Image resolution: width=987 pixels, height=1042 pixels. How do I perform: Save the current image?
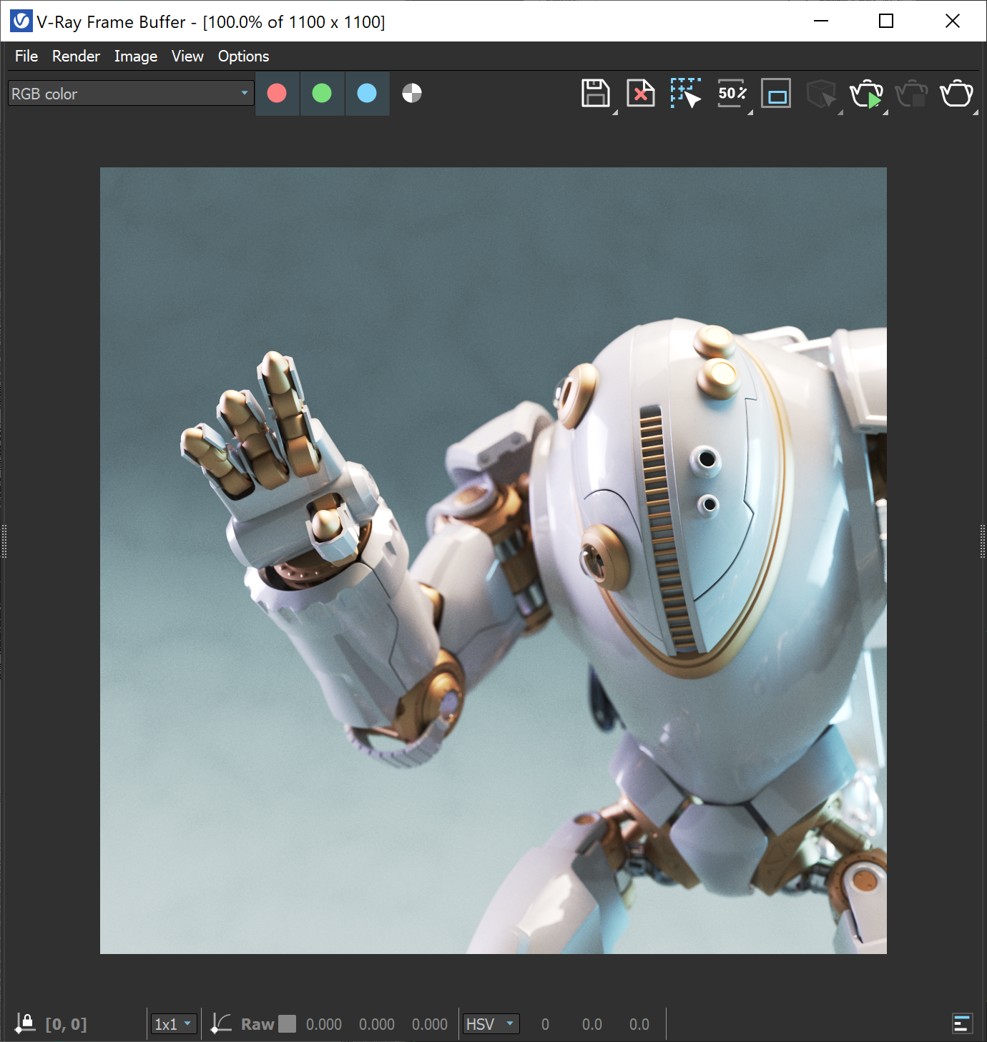tap(595, 93)
